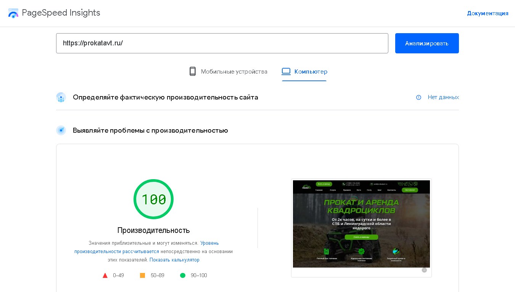The width and height of the screenshot is (515, 292).
Task: Click the green 100 performance gauge
Action: [153, 199]
